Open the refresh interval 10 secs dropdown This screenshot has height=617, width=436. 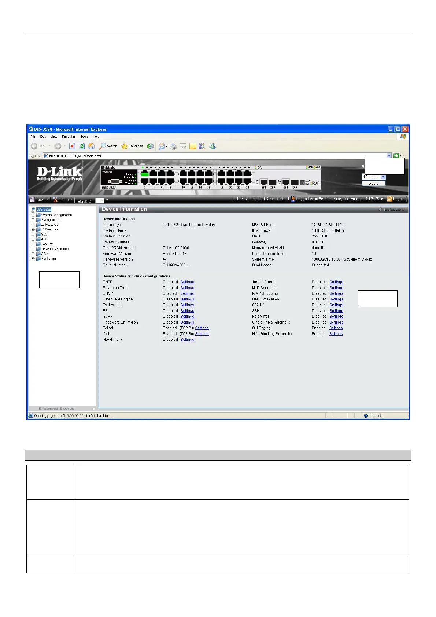click(383, 177)
